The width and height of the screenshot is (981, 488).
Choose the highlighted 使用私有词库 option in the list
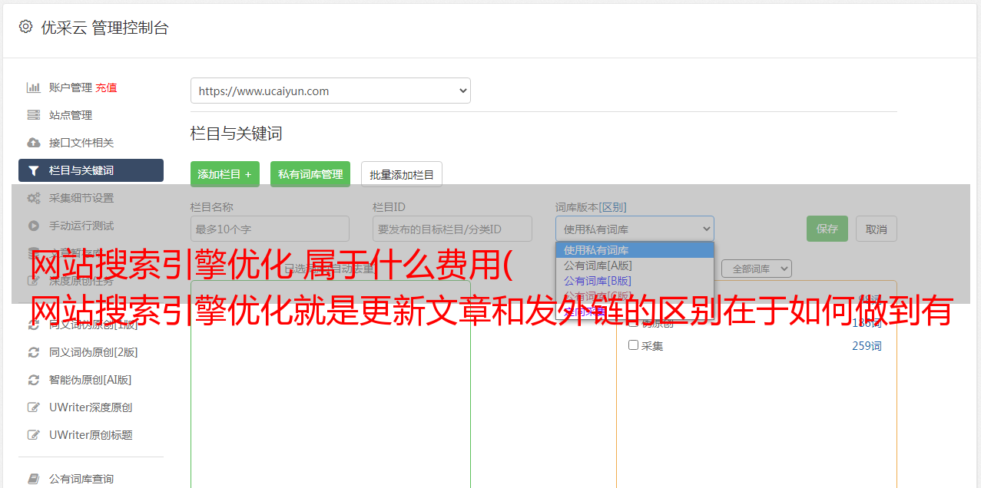[635, 250]
